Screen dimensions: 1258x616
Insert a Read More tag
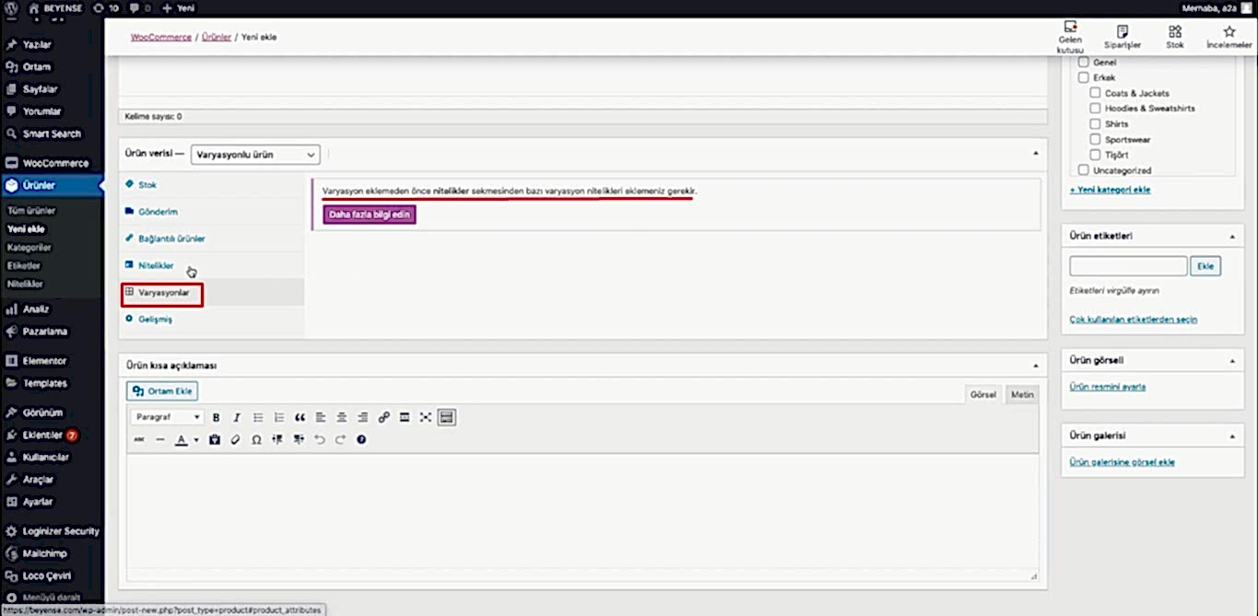tap(405, 417)
